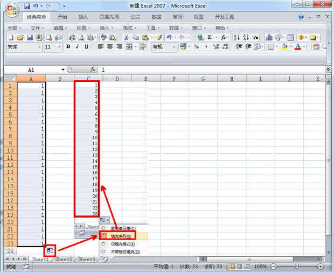Apply Percent style format
334x273 pixels.
point(197,46)
